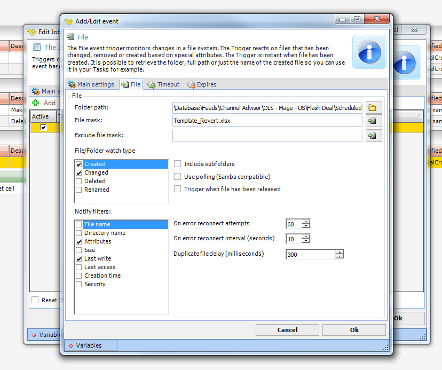The width and height of the screenshot is (442, 370).
Task: Increase the reconnect attempts spinner value
Action: (x=306, y=222)
